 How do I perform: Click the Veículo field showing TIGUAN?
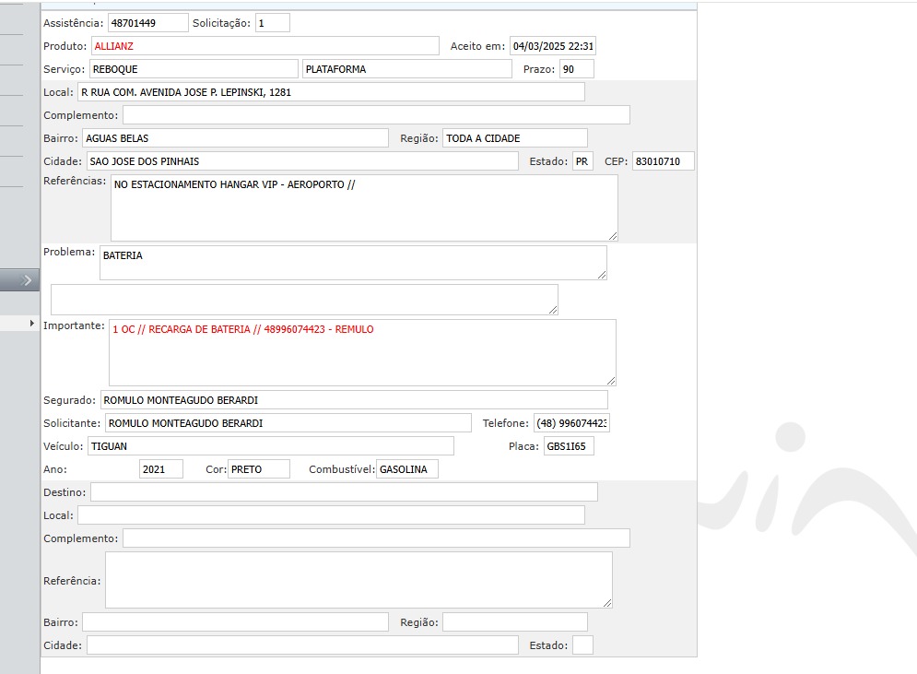[x=270, y=446]
